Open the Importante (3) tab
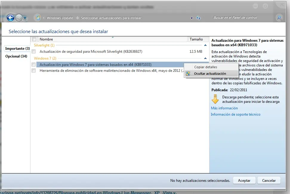The height and width of the screenshot is (194, 290). coord(17,48)
